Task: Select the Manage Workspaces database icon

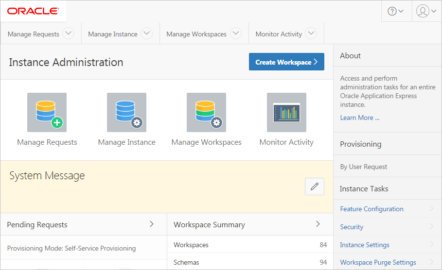Action: pos(206,112)
